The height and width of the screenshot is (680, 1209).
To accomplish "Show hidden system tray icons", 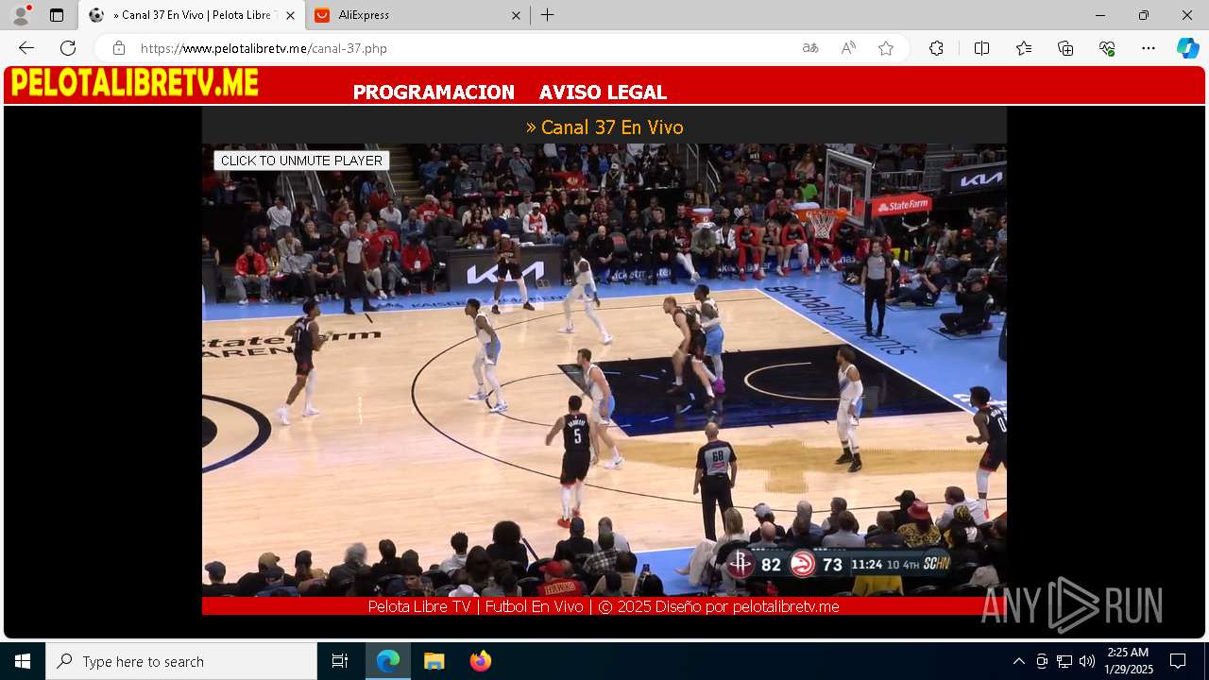I will (1018, 661).
